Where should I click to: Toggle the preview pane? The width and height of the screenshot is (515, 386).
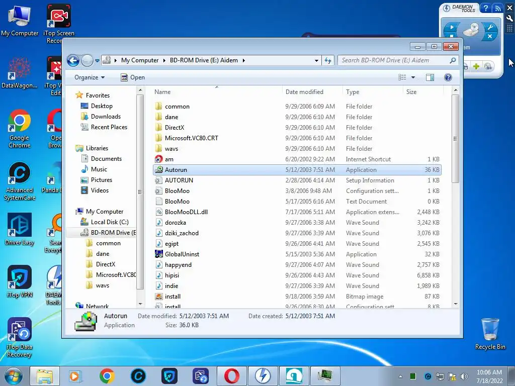[x=430, y=77]
